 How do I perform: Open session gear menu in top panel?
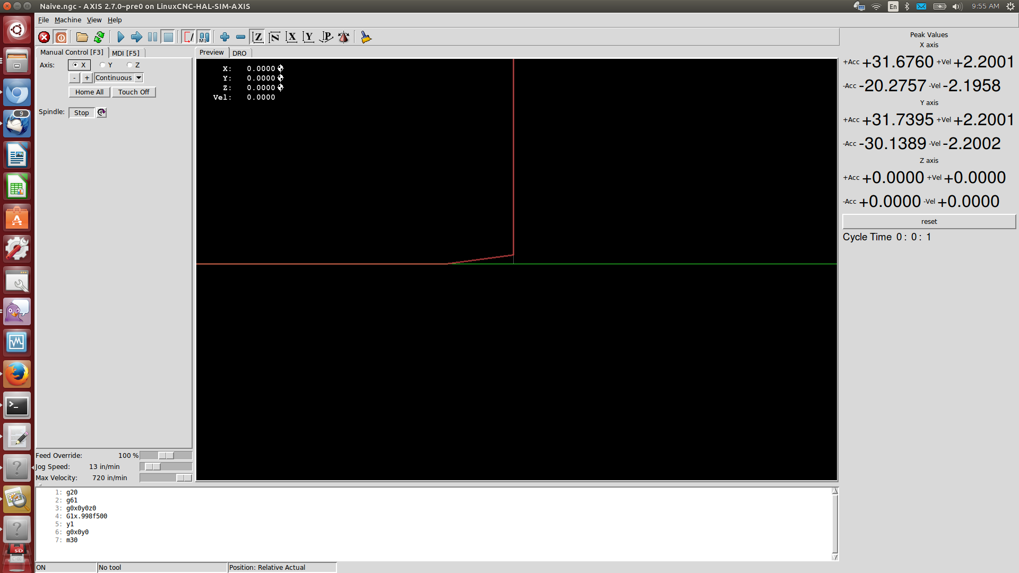point(1010,6)
